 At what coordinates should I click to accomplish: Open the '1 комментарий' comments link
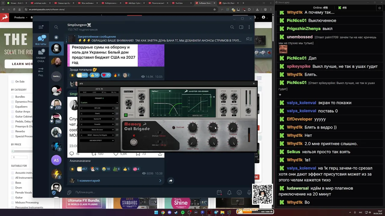tap(88, 181)
